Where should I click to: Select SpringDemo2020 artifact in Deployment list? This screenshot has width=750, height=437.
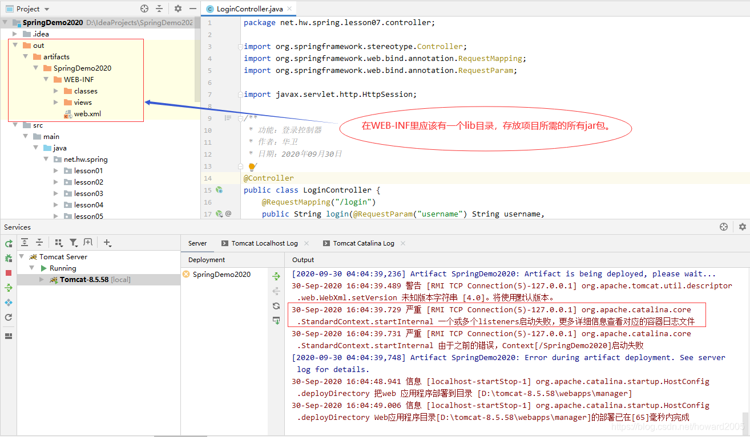pos(221,275)
